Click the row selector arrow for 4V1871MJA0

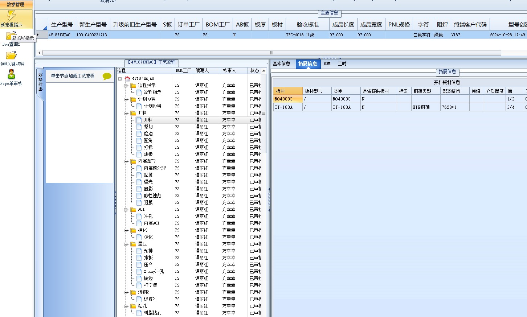(x=42, y=35)
